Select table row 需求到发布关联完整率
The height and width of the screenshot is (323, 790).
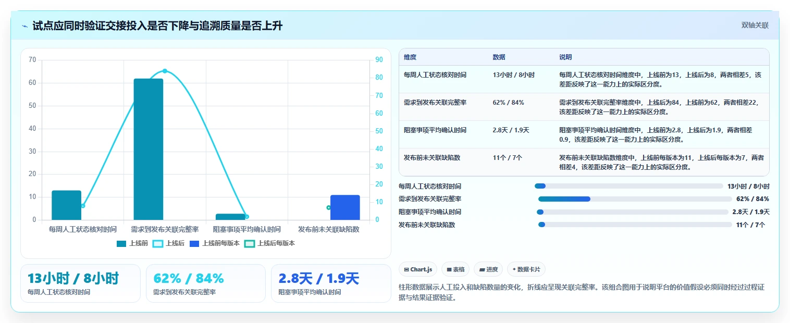click(x=584, y=107)
